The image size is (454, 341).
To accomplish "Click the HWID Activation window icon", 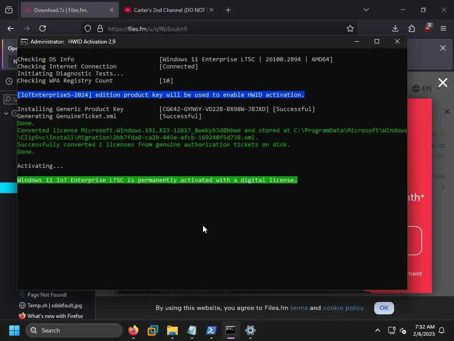I will pos(24,42).
